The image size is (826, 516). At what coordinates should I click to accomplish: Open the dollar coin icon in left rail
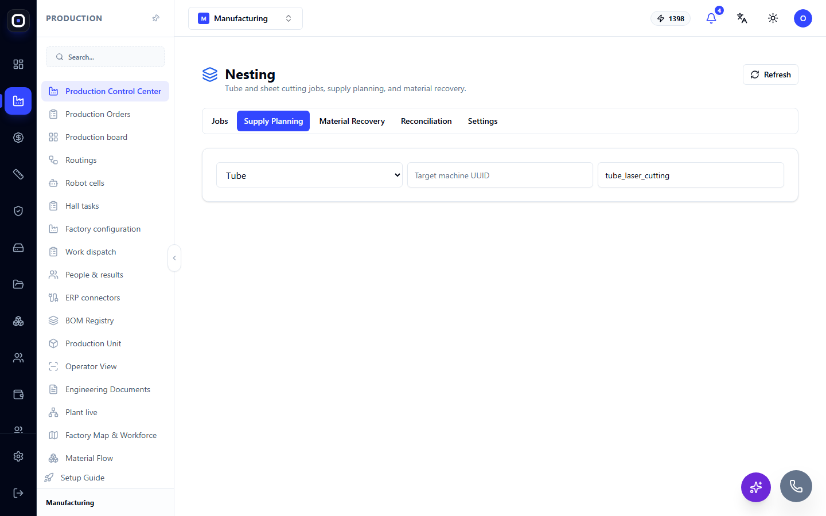tap(18, 138)
